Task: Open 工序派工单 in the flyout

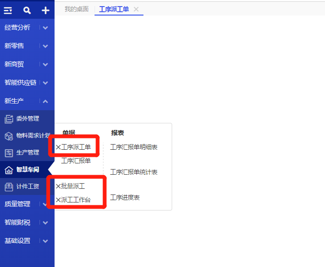Action: [x=76, y=147]
